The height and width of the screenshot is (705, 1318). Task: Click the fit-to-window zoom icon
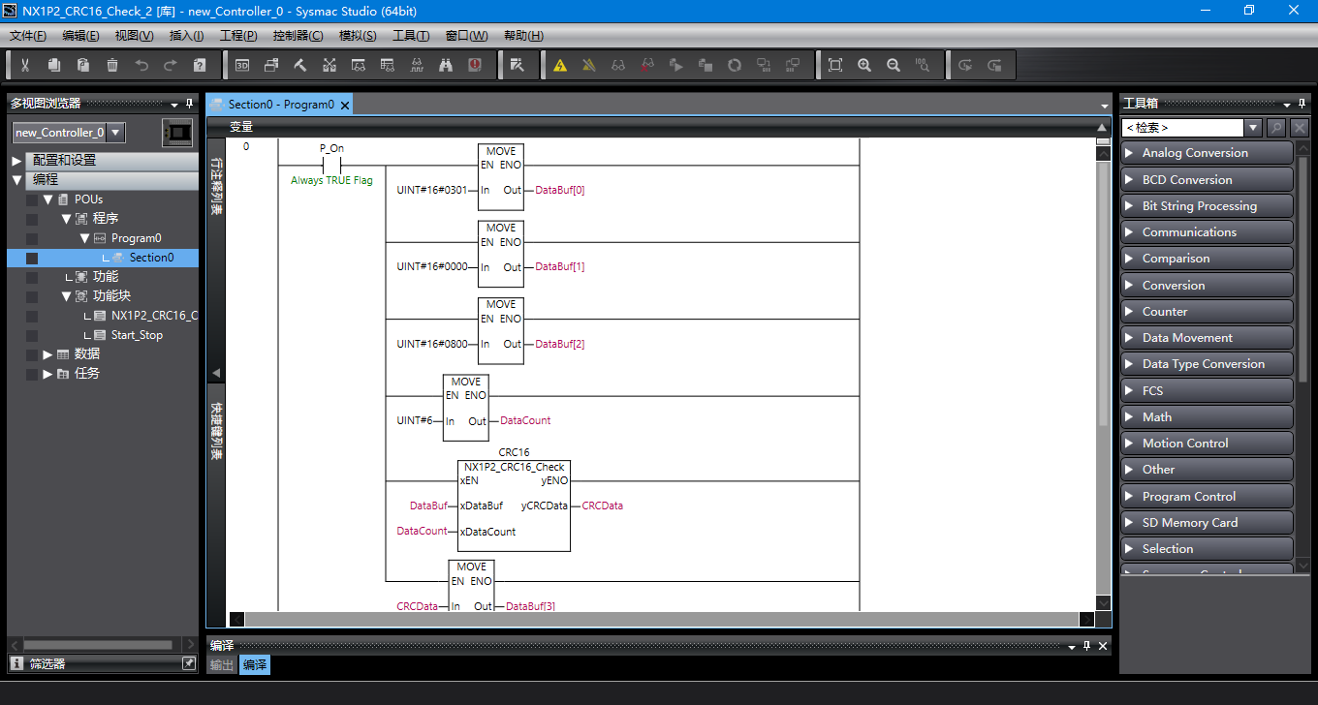coord(835,65)
